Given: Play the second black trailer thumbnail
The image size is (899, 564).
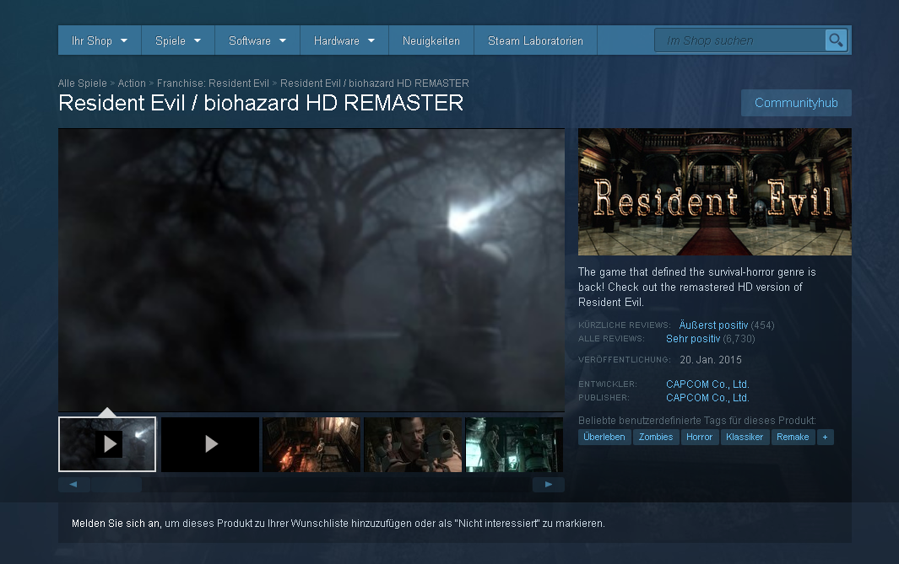Looking at the screenshot, I should (210, 444).
